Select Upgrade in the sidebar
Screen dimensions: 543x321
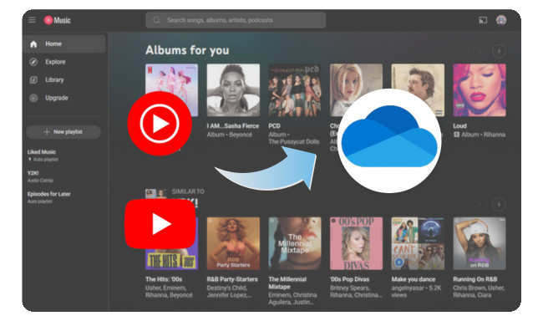[64, 98]
